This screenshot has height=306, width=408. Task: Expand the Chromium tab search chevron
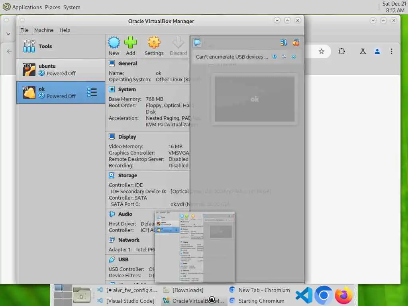[x=8, y=34]
